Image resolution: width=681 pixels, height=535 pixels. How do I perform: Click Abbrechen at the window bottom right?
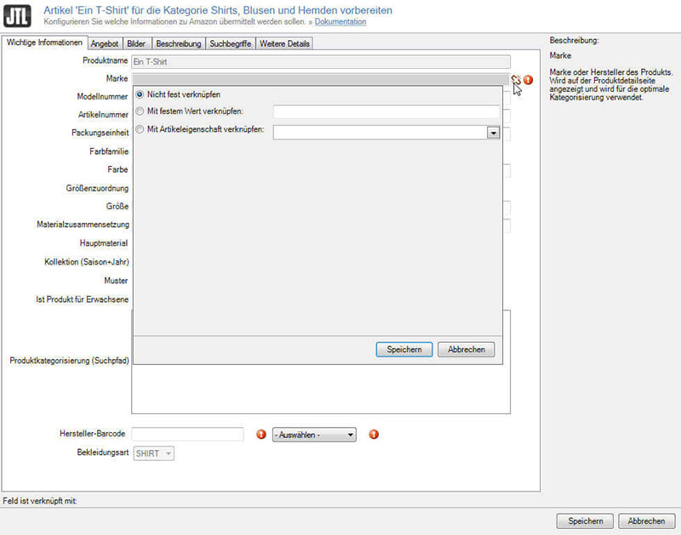click(646, 521)
